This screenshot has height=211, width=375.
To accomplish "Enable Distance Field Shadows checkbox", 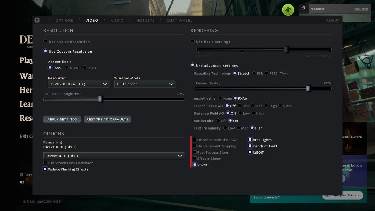I will click(x=195, y=140).
